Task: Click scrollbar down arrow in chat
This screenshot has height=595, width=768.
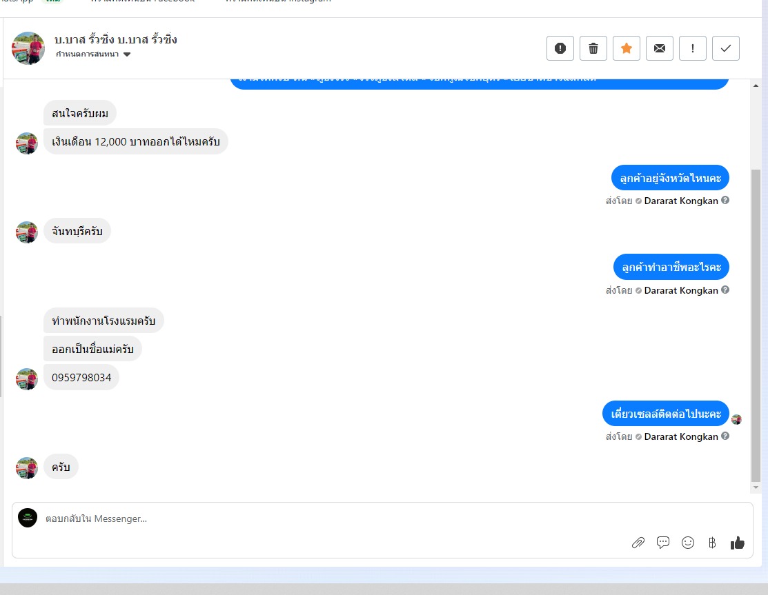Action: pos(756,487)
